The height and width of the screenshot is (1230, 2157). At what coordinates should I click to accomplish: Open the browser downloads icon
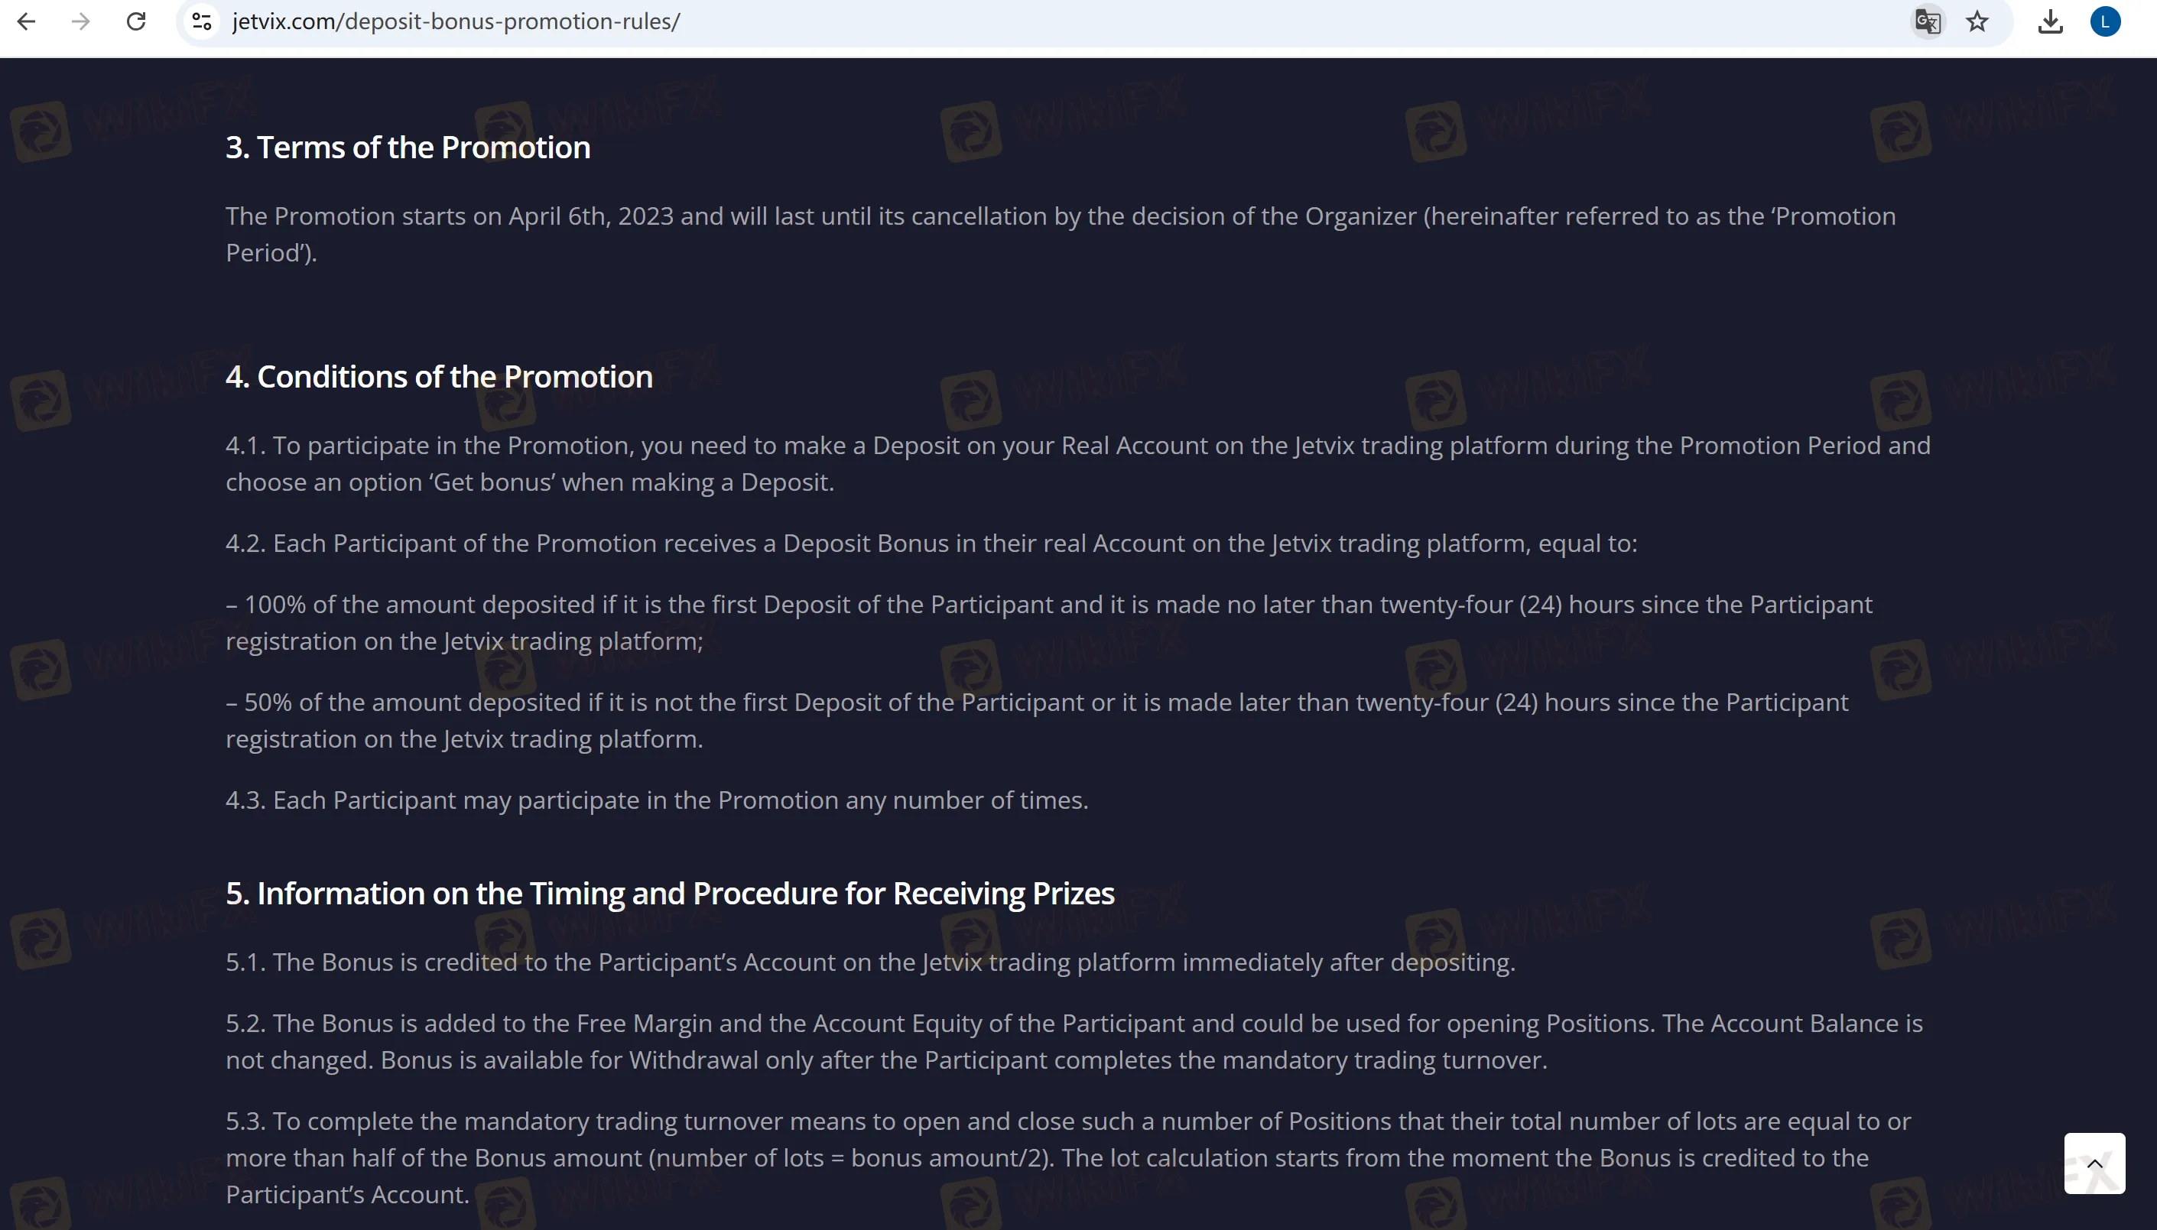[2051, 21]
